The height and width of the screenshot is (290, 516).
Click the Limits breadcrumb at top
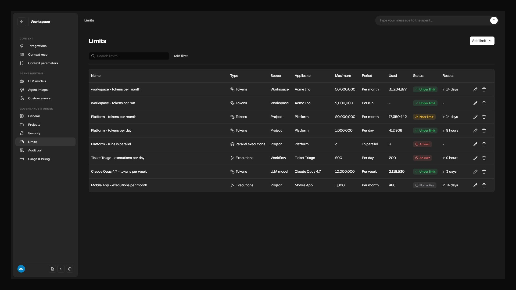89,20
